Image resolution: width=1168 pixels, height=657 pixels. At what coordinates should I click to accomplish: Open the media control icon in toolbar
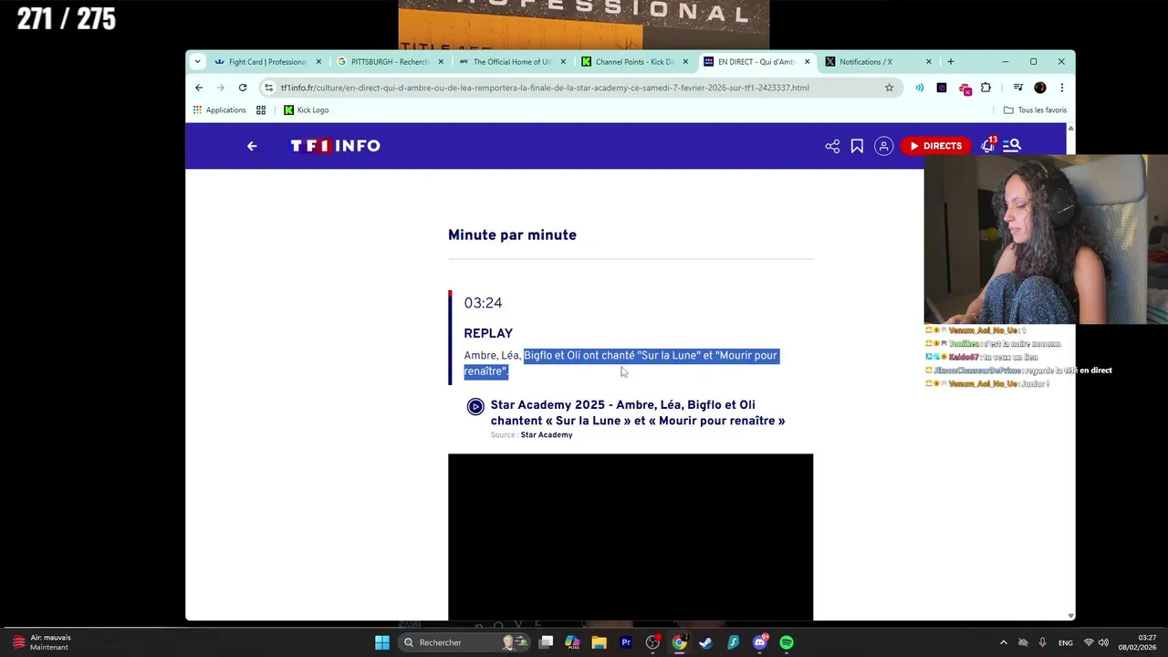coord(1018,88)
